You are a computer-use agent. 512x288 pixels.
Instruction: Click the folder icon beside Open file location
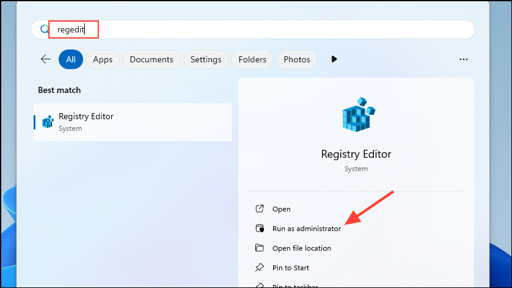click(260, 248)
